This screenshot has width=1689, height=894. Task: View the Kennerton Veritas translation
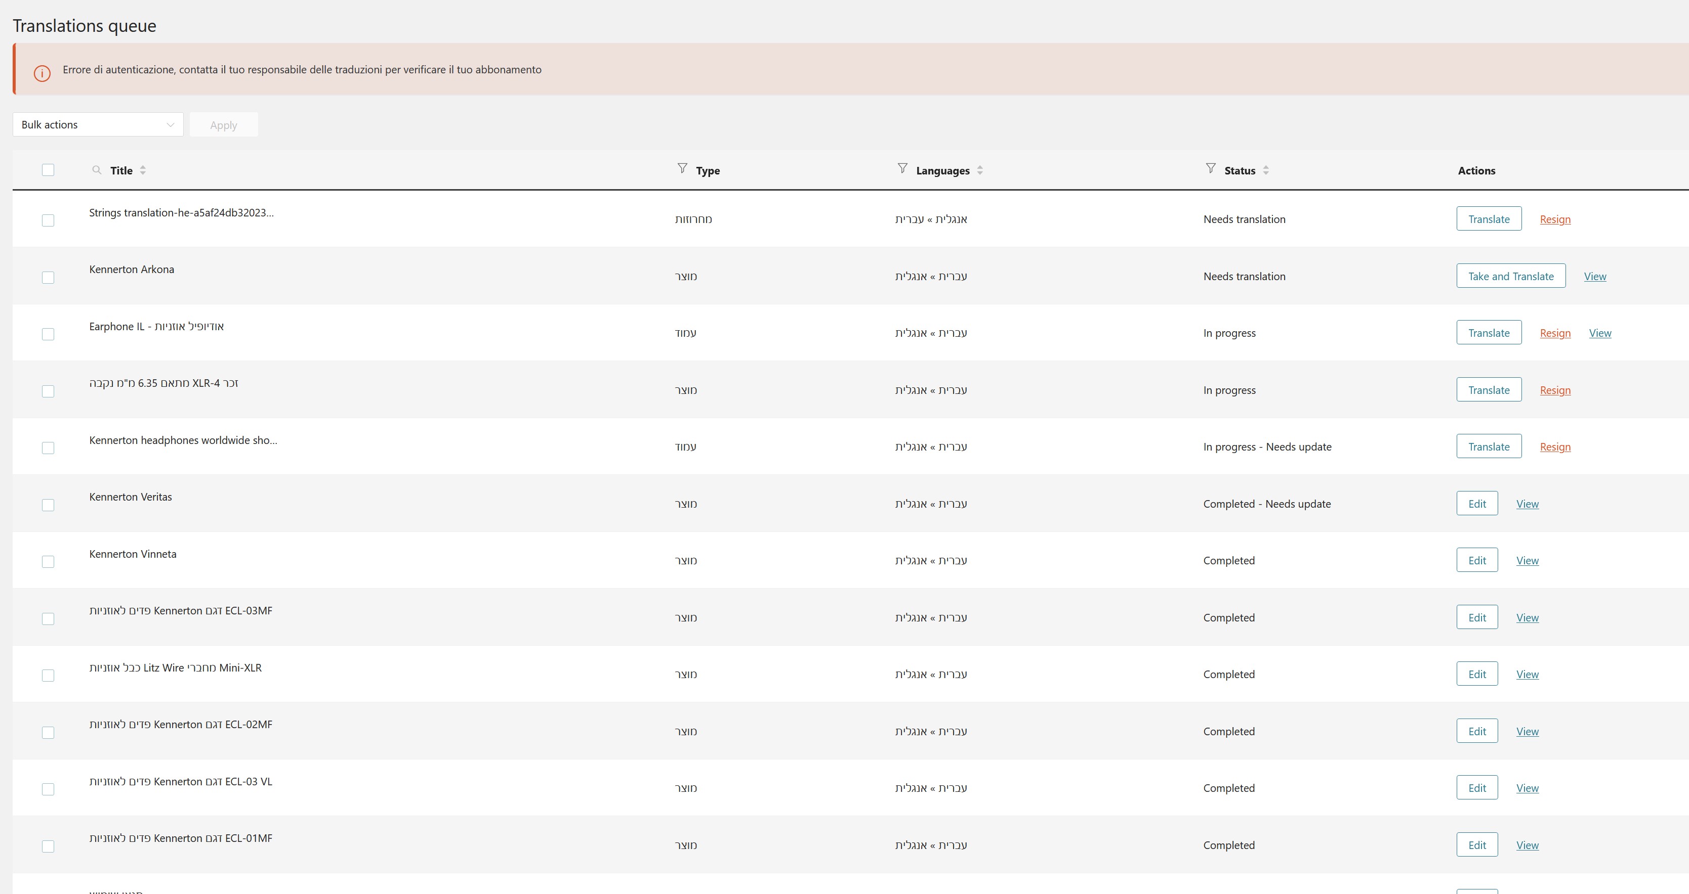(x=1527, y=504)
